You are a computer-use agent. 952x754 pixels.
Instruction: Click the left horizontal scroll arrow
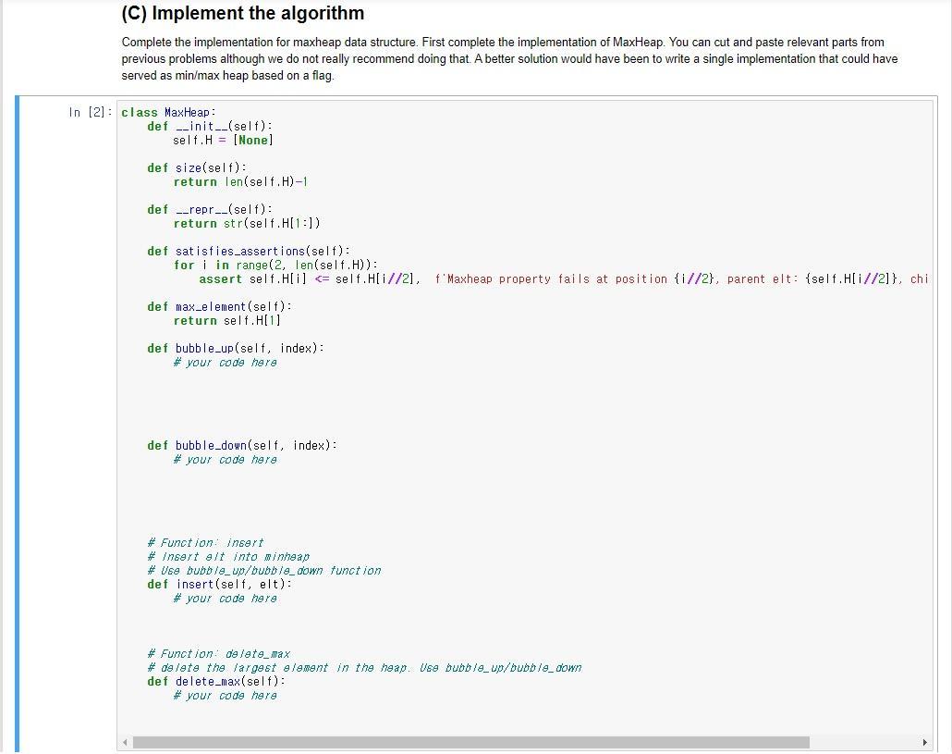125,741
